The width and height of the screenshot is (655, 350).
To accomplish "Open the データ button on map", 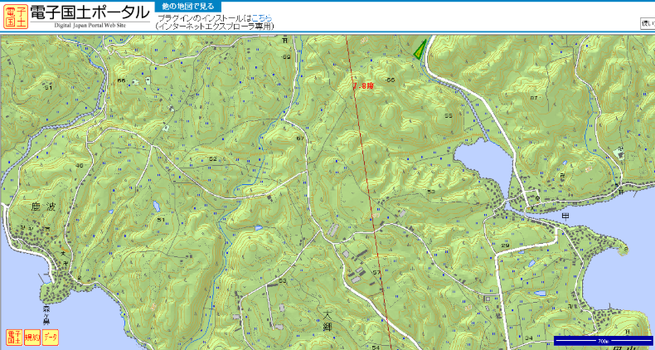I will [51, 336].
